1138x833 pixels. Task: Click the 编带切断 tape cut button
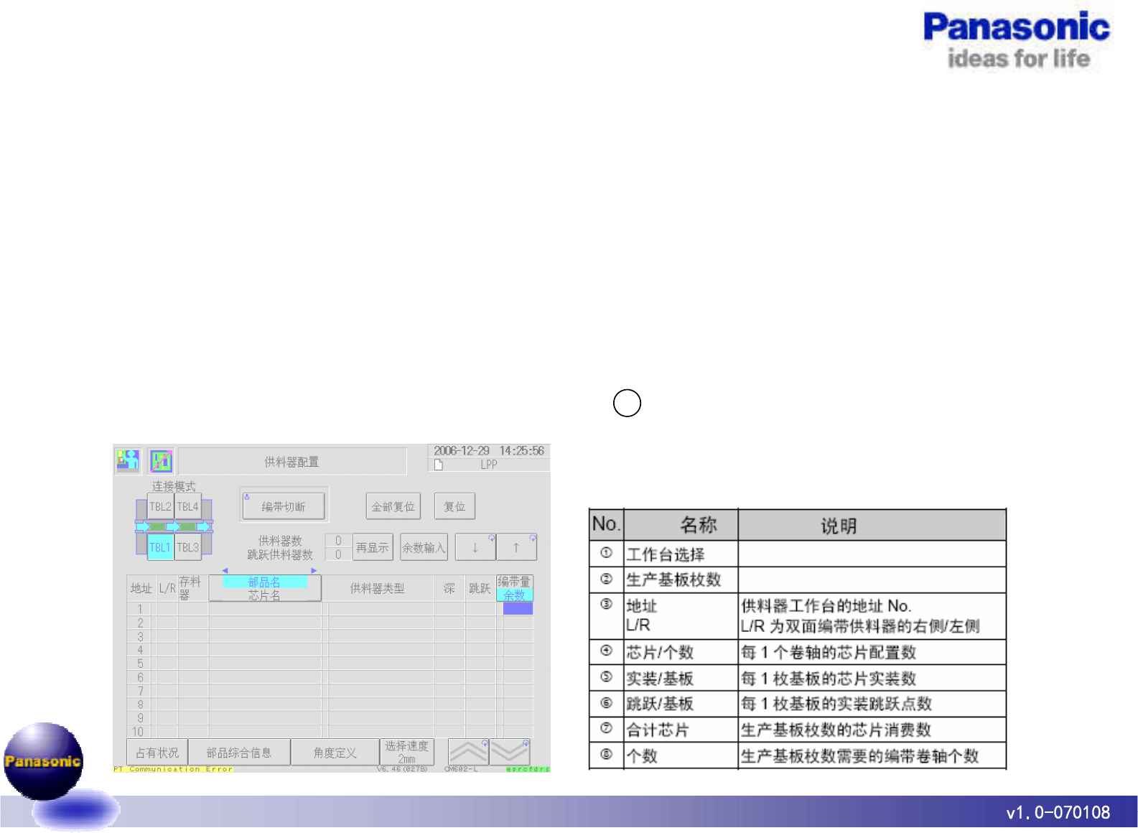(x=283, y=506)
